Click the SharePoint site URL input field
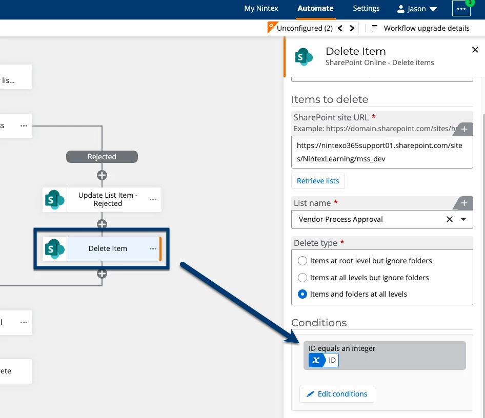Screen dimensions: 485x418 tap(382, 152)
